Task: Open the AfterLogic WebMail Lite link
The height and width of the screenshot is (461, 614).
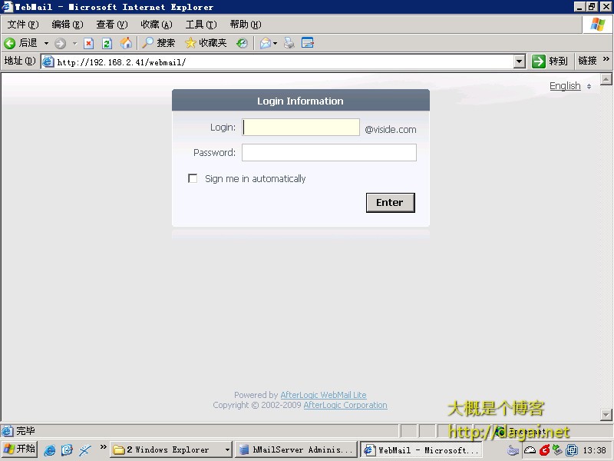Action: (323, 395)
